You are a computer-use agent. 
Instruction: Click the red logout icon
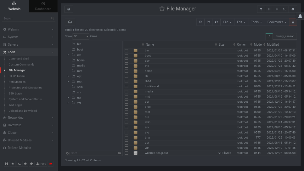click(51, 164)
